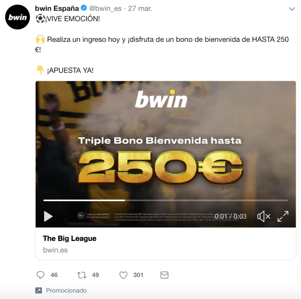Unmute the video sound
Image resolution: width=301 pixels, height=299 pixels.
(x=264, y=216)
